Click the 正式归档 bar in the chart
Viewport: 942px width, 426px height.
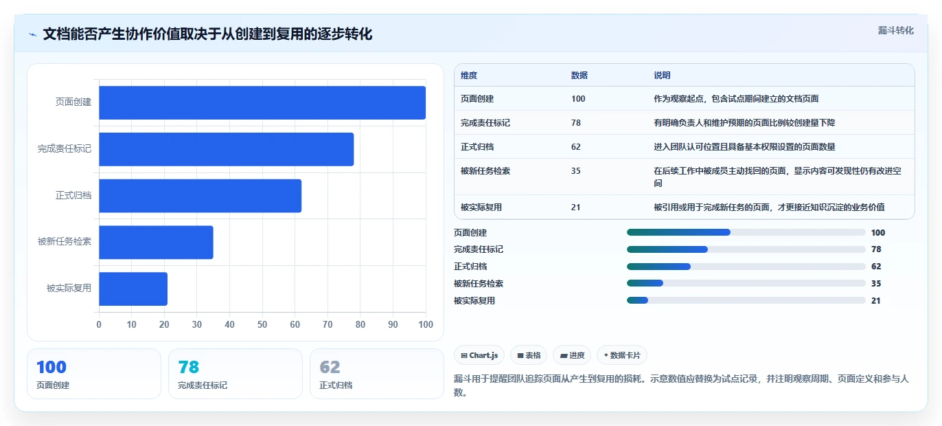click(200, 196)
